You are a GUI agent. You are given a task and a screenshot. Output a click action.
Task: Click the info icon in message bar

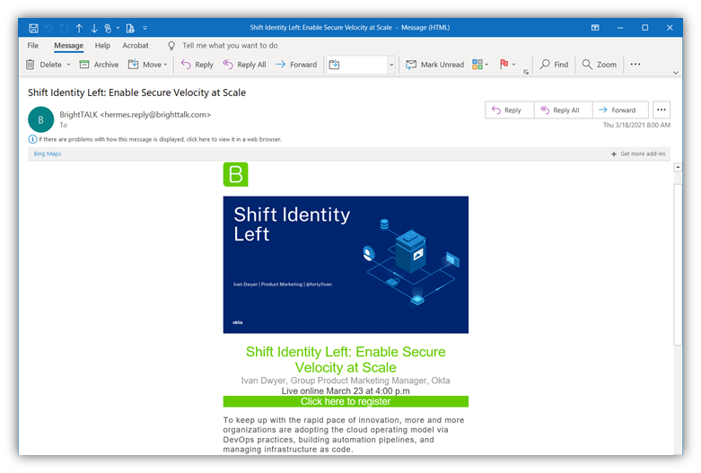coord(32,139)
